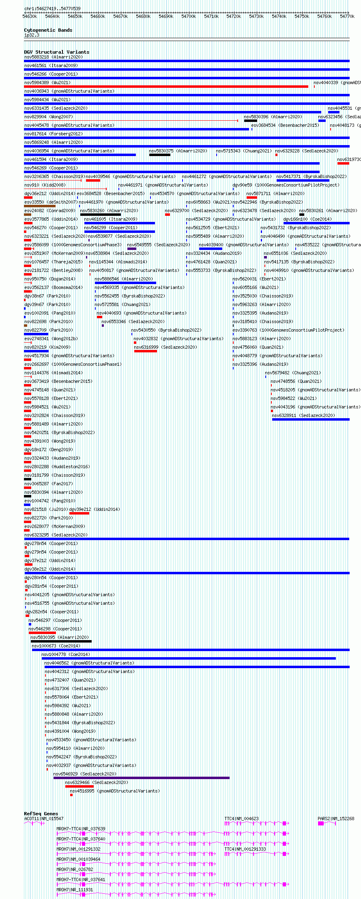Click MROH7|NM_001291332 transcript label
Image resolution: width=361 pixels, height=899 pixels.
tap(78, 849)
